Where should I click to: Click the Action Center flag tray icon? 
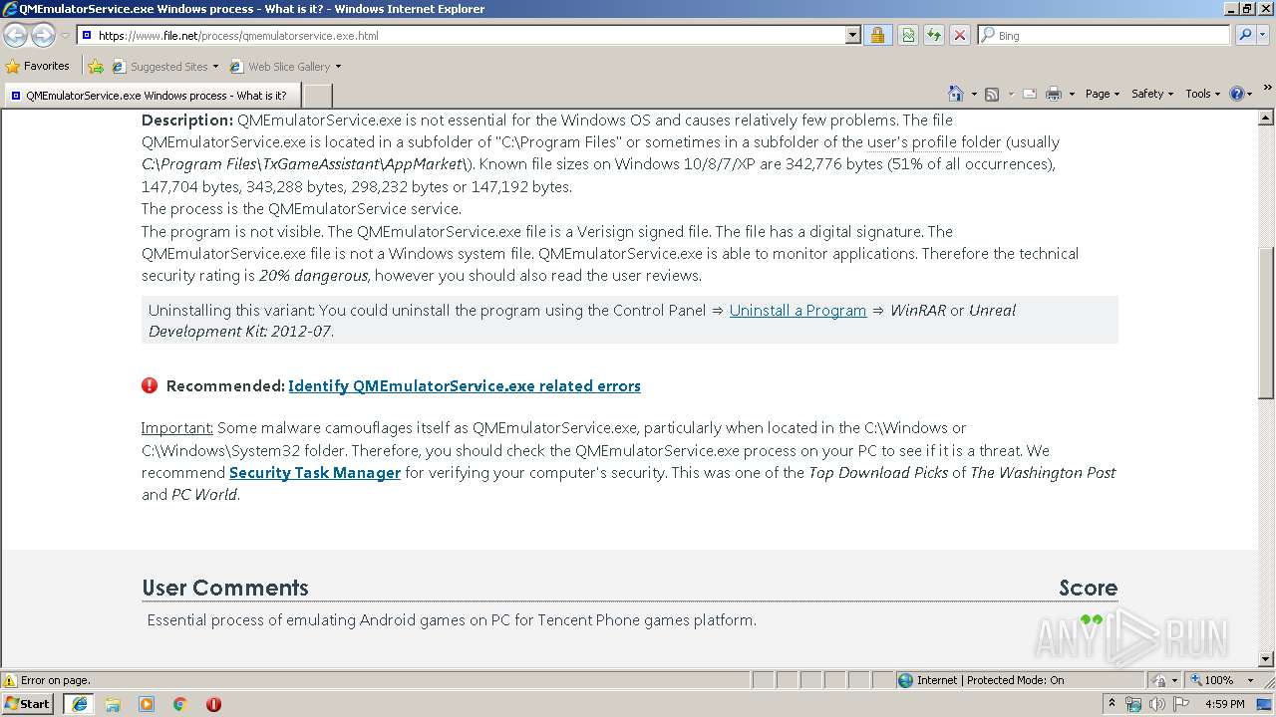click(1181, 704)
